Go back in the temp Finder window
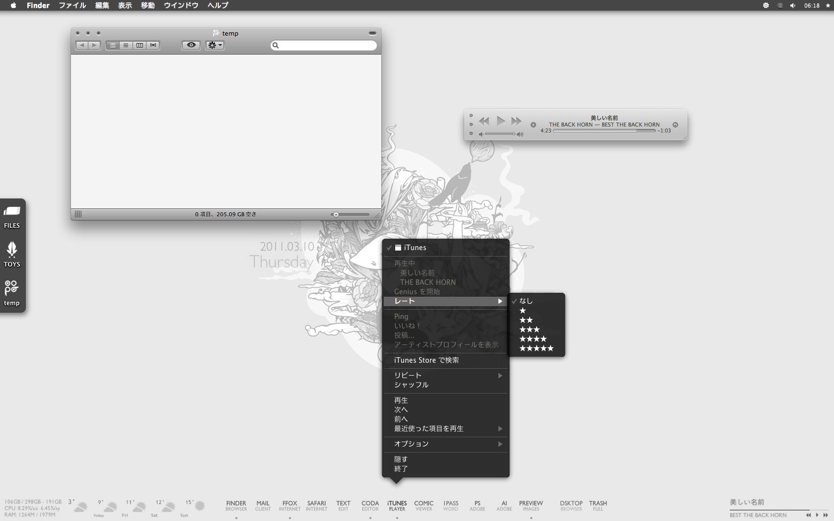This screenshot has height=521, width=834. pos(82,45)
